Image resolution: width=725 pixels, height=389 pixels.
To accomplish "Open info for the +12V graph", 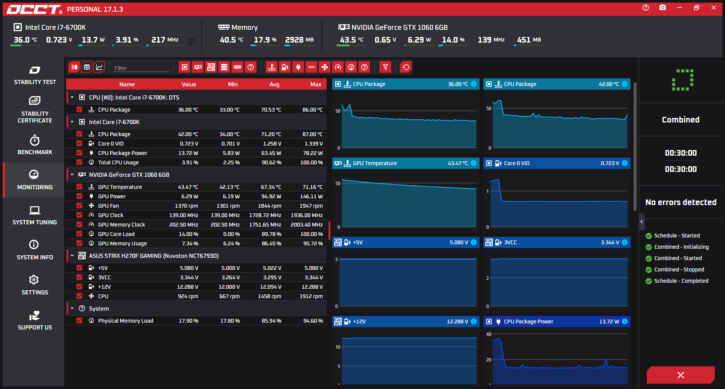I will click(474, 322).
